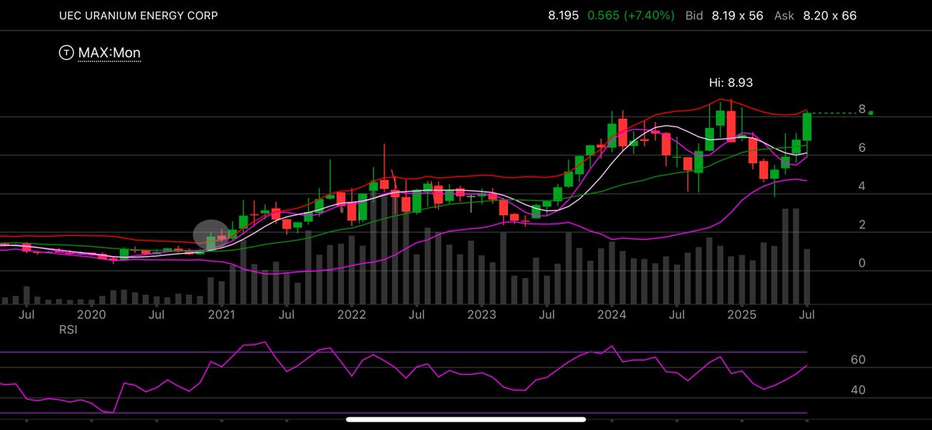This screenshot has width=932, height=430.
Task: Click price axis label 8
Action: click(x=862, y=109)
